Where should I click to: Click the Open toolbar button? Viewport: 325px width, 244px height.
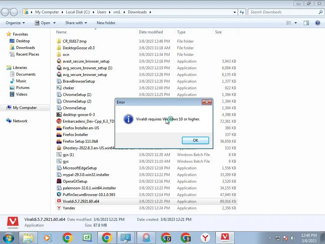click(43, 23)
